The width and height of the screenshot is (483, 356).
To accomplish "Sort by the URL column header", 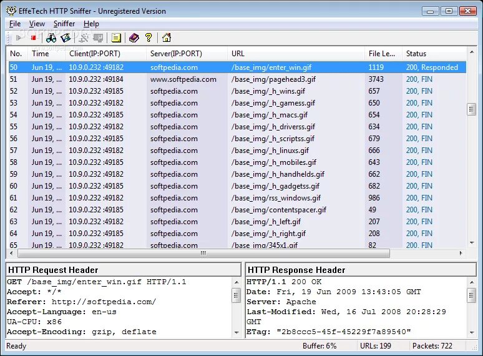I will click(296, 54).
